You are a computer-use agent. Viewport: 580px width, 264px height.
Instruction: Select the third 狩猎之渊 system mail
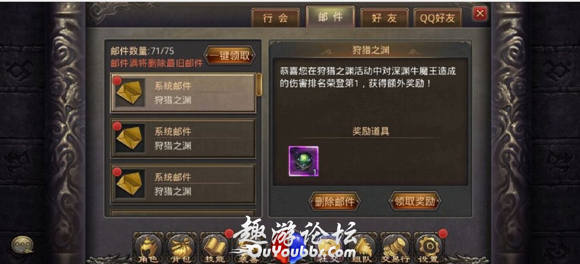tap(183, 184)
